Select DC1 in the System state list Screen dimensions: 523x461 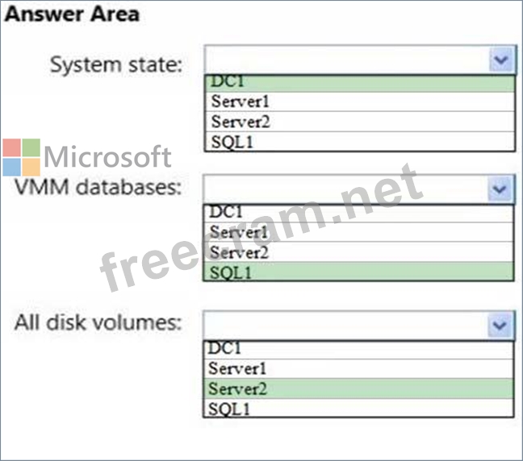coord(360,83)
